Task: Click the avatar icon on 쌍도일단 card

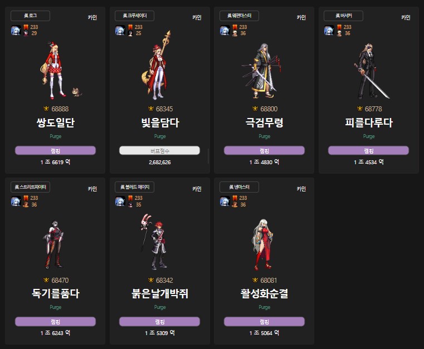Action: (16, 30)
